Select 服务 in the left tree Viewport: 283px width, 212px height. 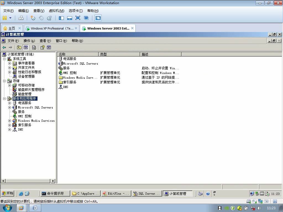[x=21, y=112]
